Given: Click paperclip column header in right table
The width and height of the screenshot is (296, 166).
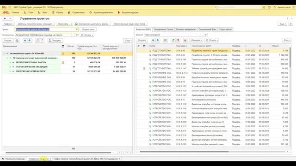Looking at the screenshot, I should coord(139,46).
